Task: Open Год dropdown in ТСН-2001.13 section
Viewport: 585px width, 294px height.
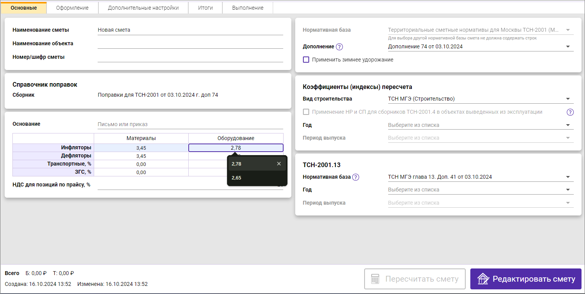Action: point(568,190)
